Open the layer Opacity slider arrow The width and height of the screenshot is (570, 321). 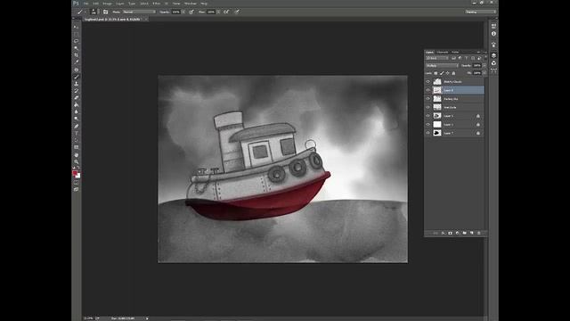(484, 65)
